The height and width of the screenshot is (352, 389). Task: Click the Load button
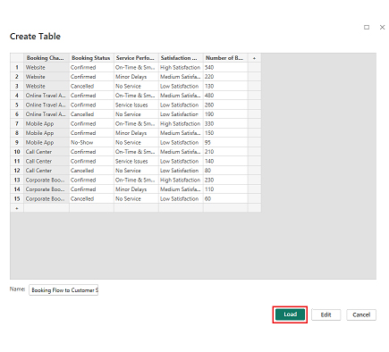[290, 314]
